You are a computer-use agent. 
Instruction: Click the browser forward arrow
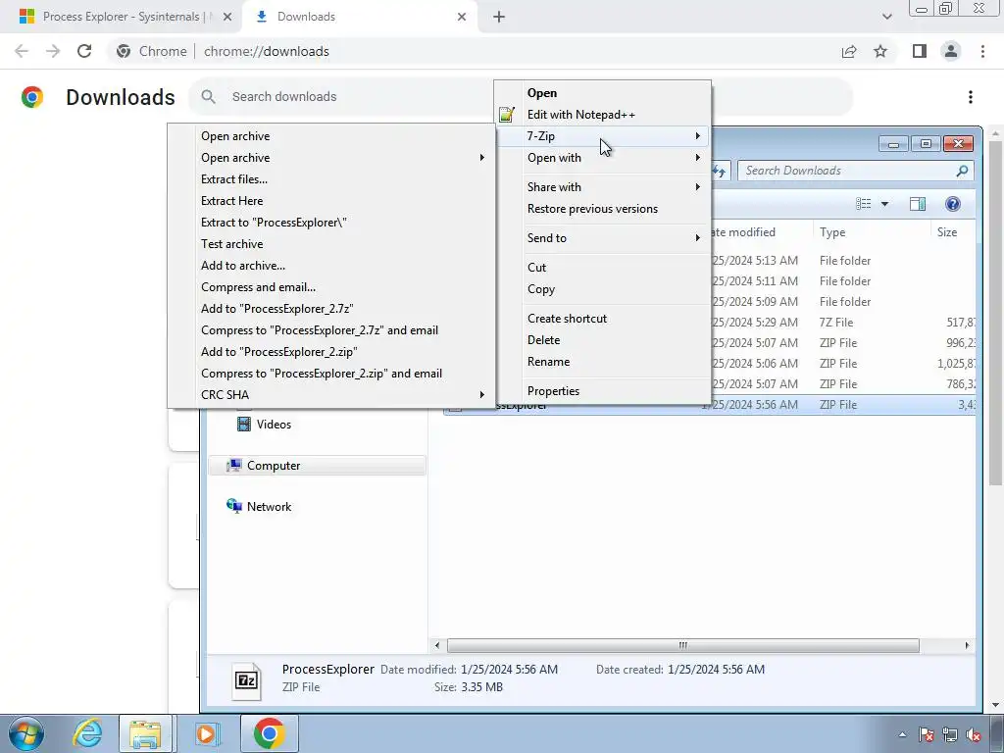(x=53, y=51)
